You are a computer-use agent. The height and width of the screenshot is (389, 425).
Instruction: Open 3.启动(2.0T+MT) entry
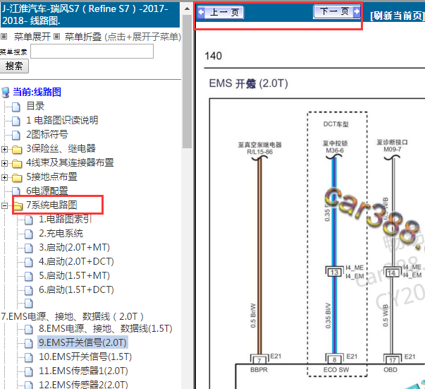tap(74, 247)
